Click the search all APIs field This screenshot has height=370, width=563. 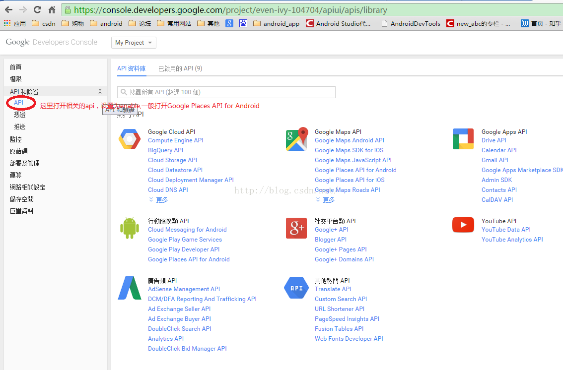click(226, 92)
